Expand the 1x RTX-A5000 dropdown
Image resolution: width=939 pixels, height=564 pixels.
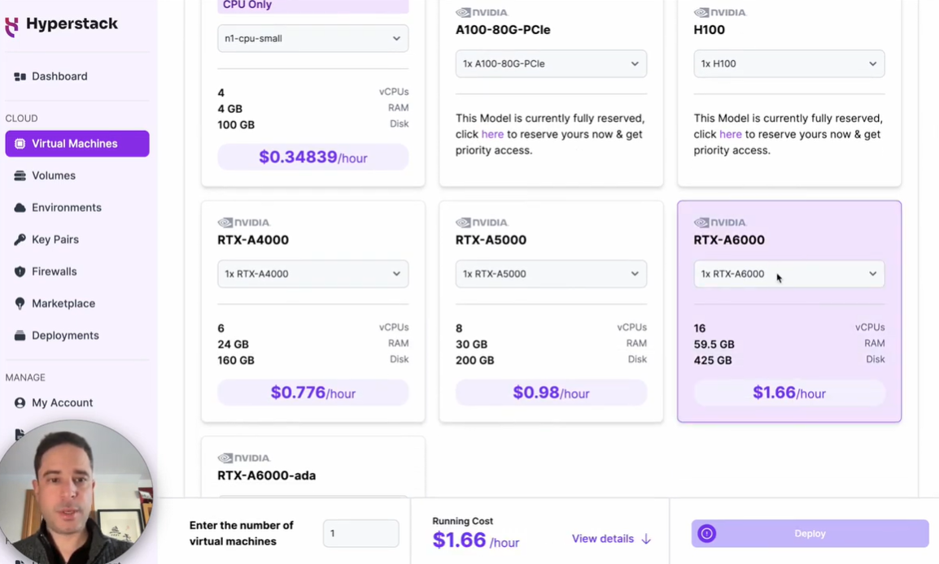[x=551, y=274]
